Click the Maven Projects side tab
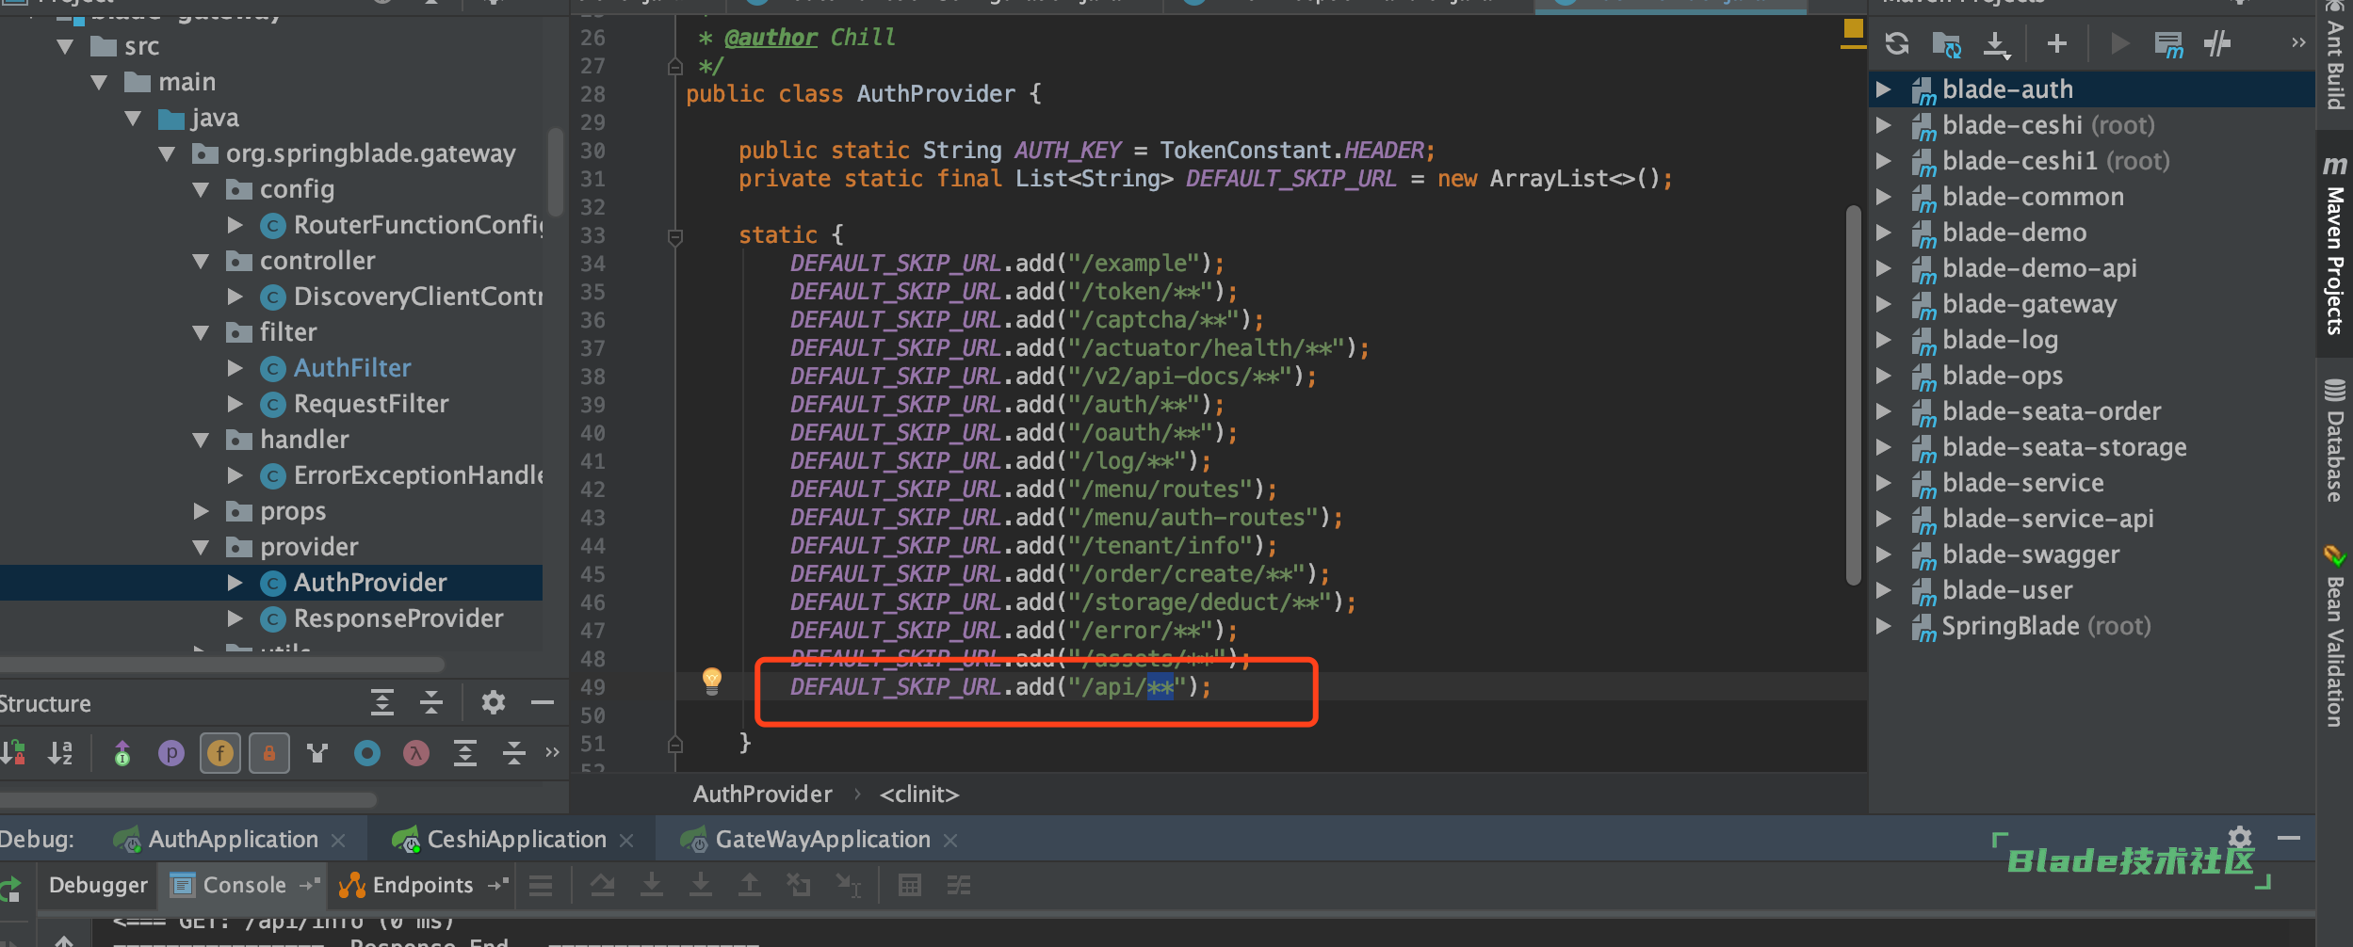 (x=2335, y=246)
